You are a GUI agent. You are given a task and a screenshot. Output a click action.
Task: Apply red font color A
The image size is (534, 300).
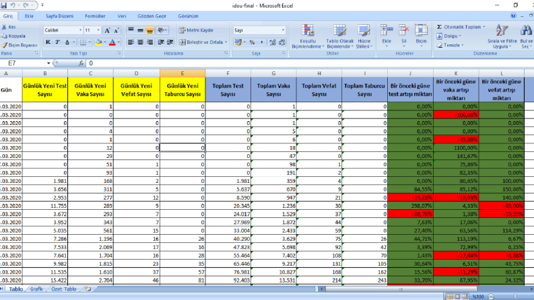[x=112, y=42]
